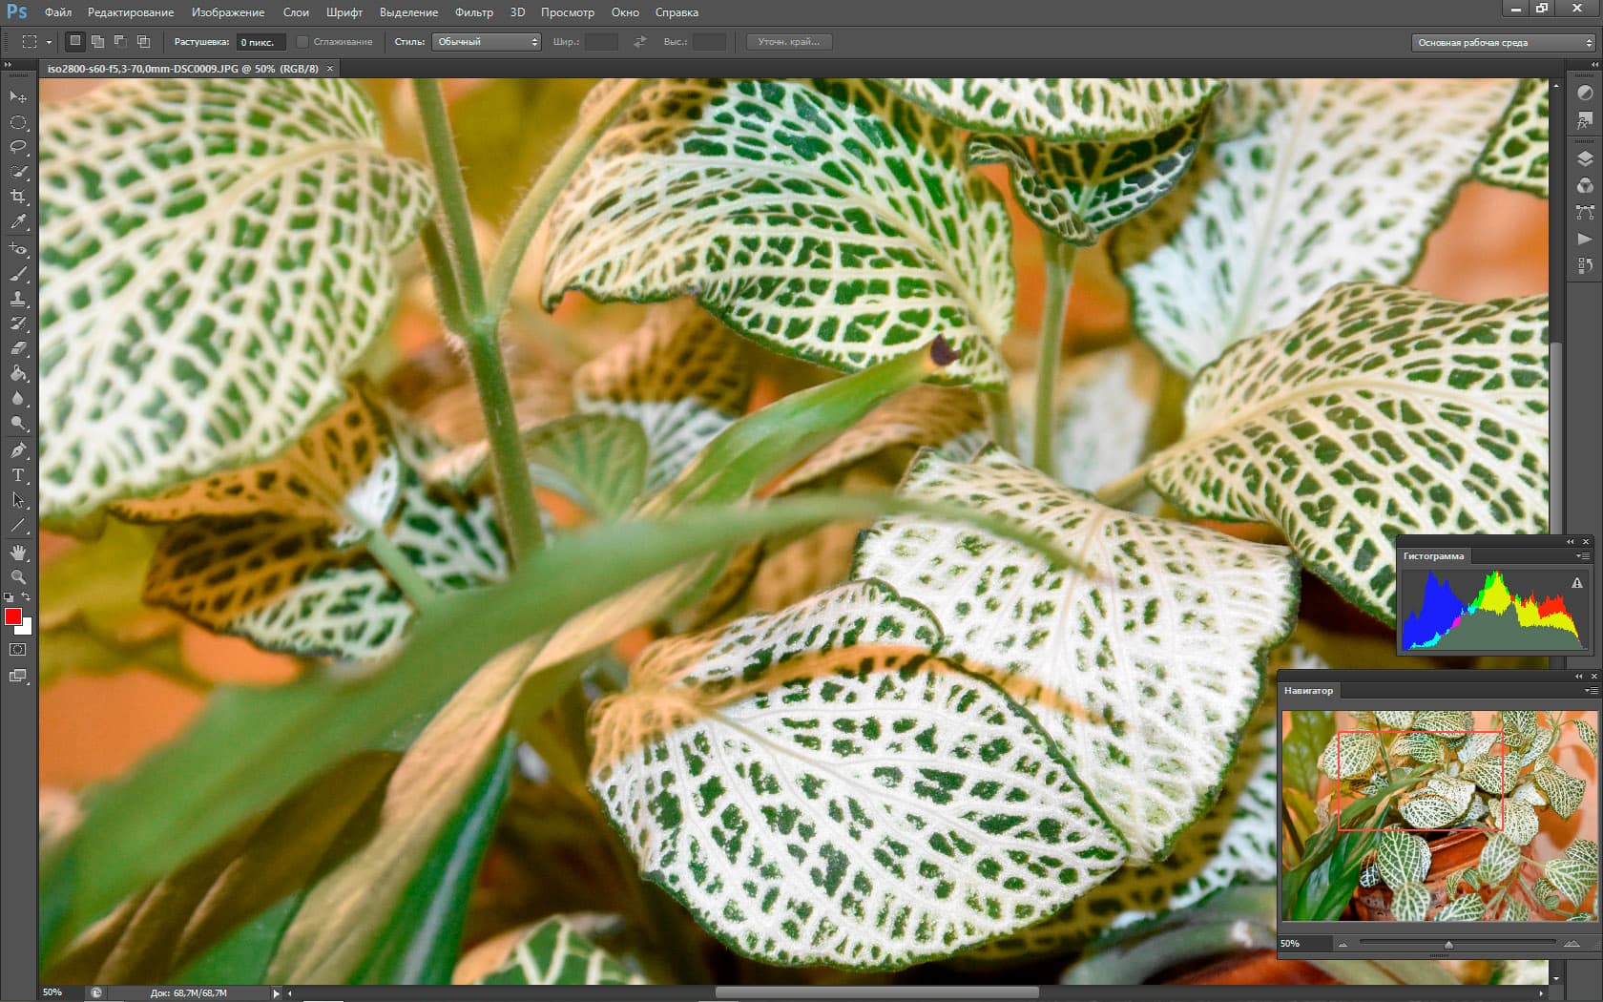Viewport: 1603px width, 1002px height.
Task: Open the Actions panel play icon
Action: coord(1585,239)
